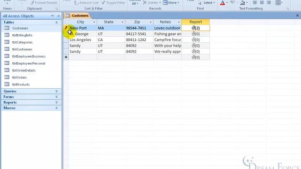The height and width of the screenshot is (169, 301).
Task: Click the zip cell 96544-7451
Action: pos(139,28)
